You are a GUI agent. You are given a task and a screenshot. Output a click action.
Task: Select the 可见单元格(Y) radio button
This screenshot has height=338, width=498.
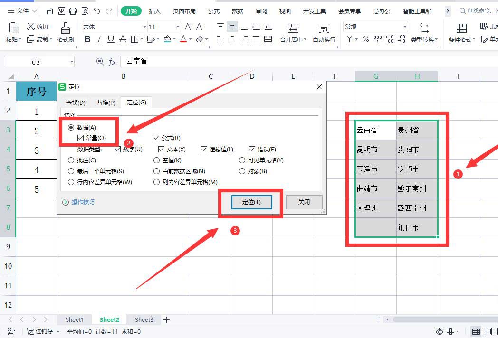pos(242,160)
